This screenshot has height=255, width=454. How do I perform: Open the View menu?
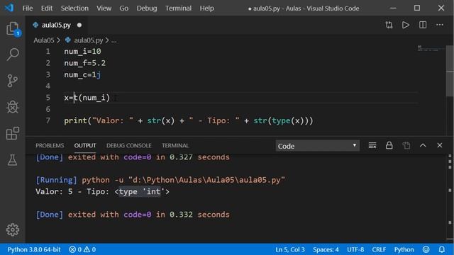[x=104, y=8]
